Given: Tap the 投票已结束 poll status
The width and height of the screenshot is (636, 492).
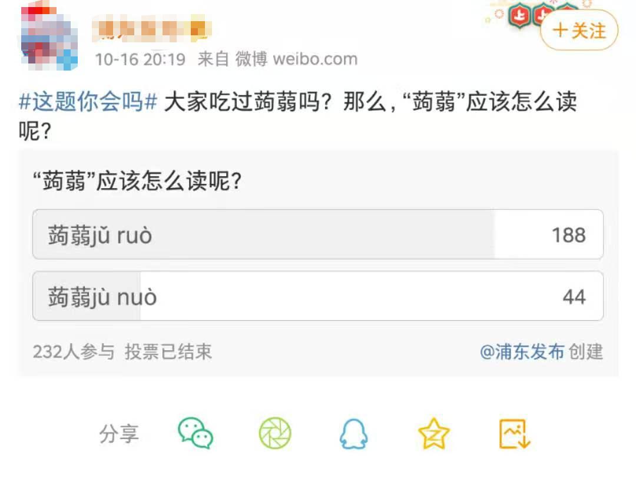Looking at the screenshot, I should point(168,352).
